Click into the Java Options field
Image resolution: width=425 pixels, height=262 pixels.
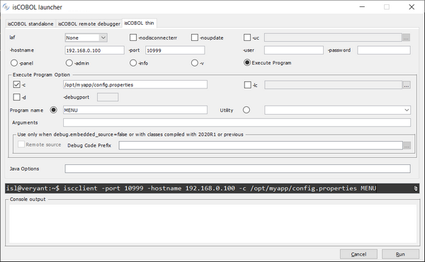click(x=237, y=169)
